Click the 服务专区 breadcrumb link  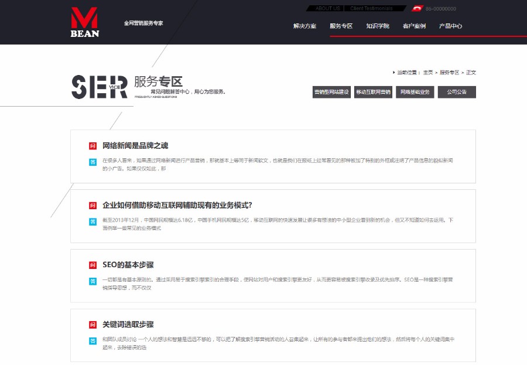(449, 72)
